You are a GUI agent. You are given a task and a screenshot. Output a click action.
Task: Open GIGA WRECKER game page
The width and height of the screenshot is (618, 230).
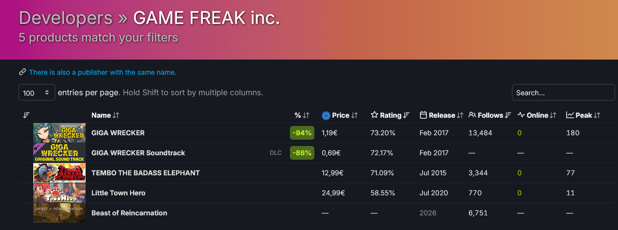[118, 133]
